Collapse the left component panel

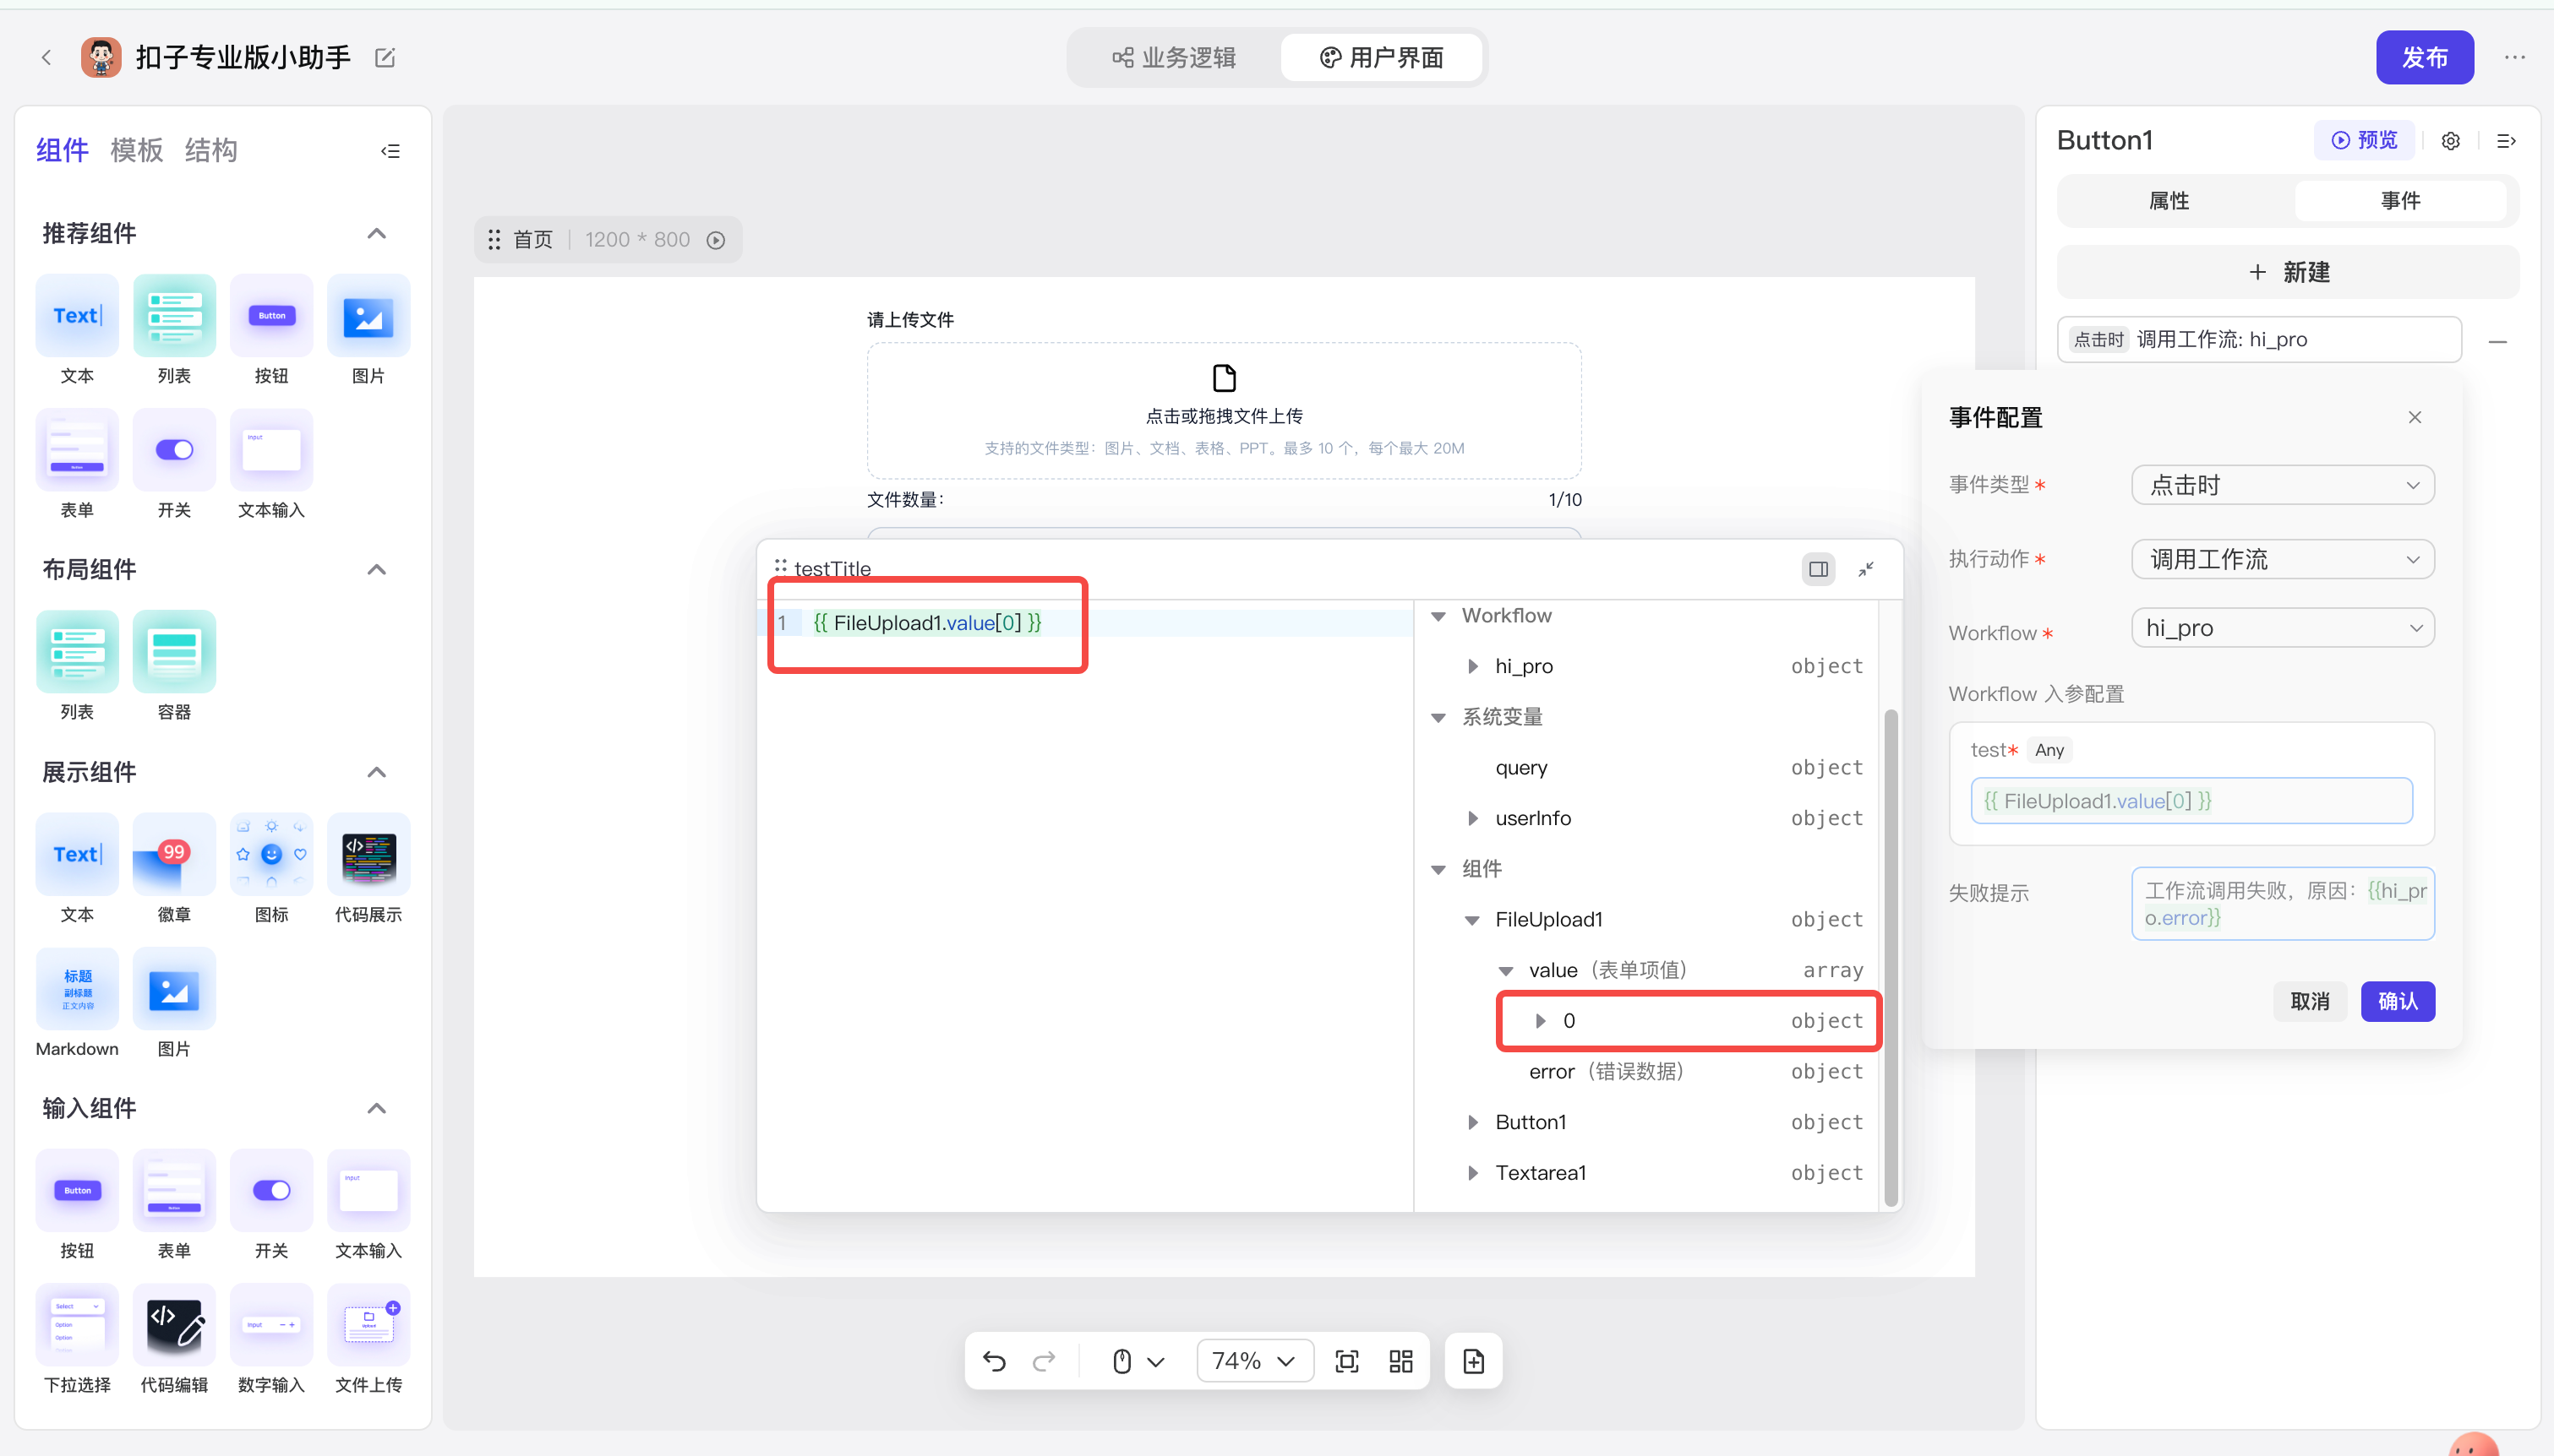pos(390,151)
